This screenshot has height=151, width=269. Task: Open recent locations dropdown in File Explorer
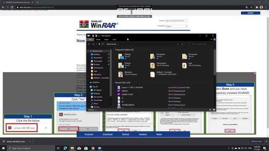point(96,44)
